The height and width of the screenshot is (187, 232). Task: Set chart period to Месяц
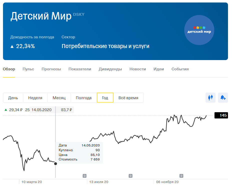(x=59, y=98)
